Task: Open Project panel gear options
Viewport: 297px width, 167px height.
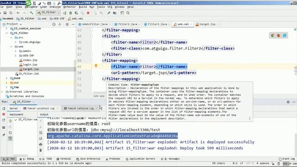Action: click(x=67, y=24)
